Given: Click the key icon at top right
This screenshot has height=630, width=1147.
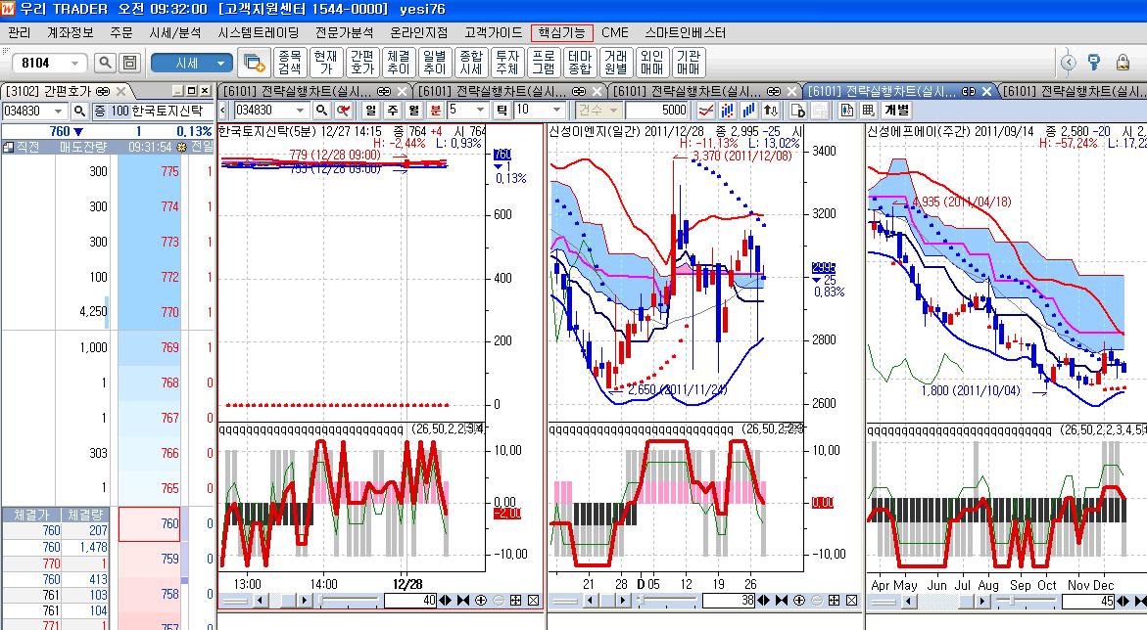Looking at the screenshot, I should (x=1122, y=63).
